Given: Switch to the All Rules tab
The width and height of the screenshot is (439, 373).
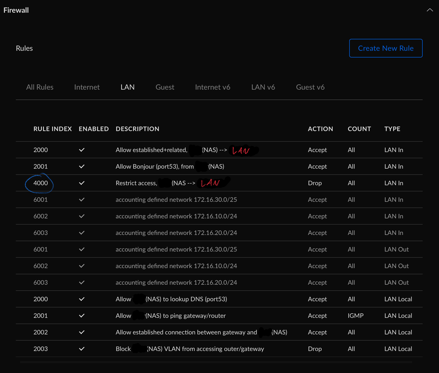Looking at the screenshot, I should 40,87.
